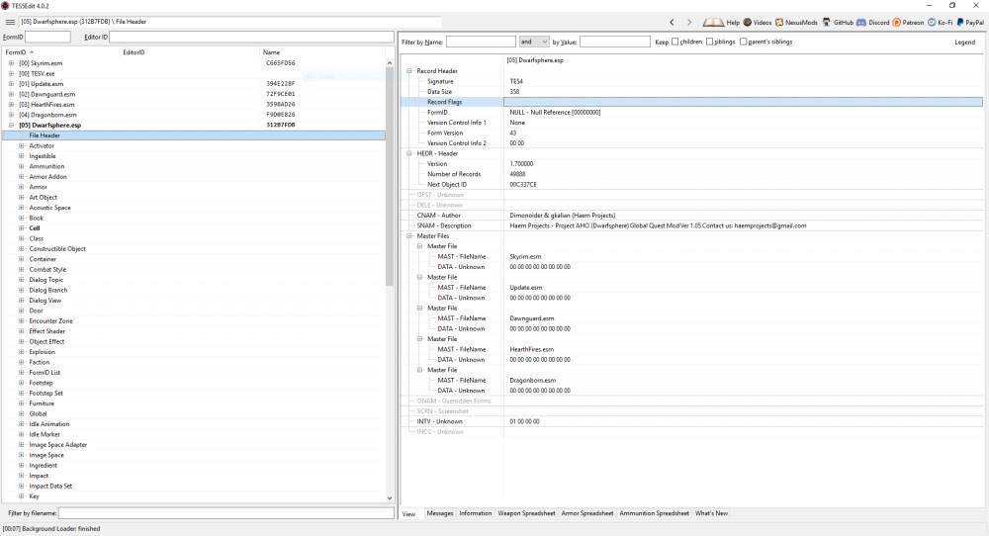
Task: Open the NexusMods icon
Action: point(779,22)
